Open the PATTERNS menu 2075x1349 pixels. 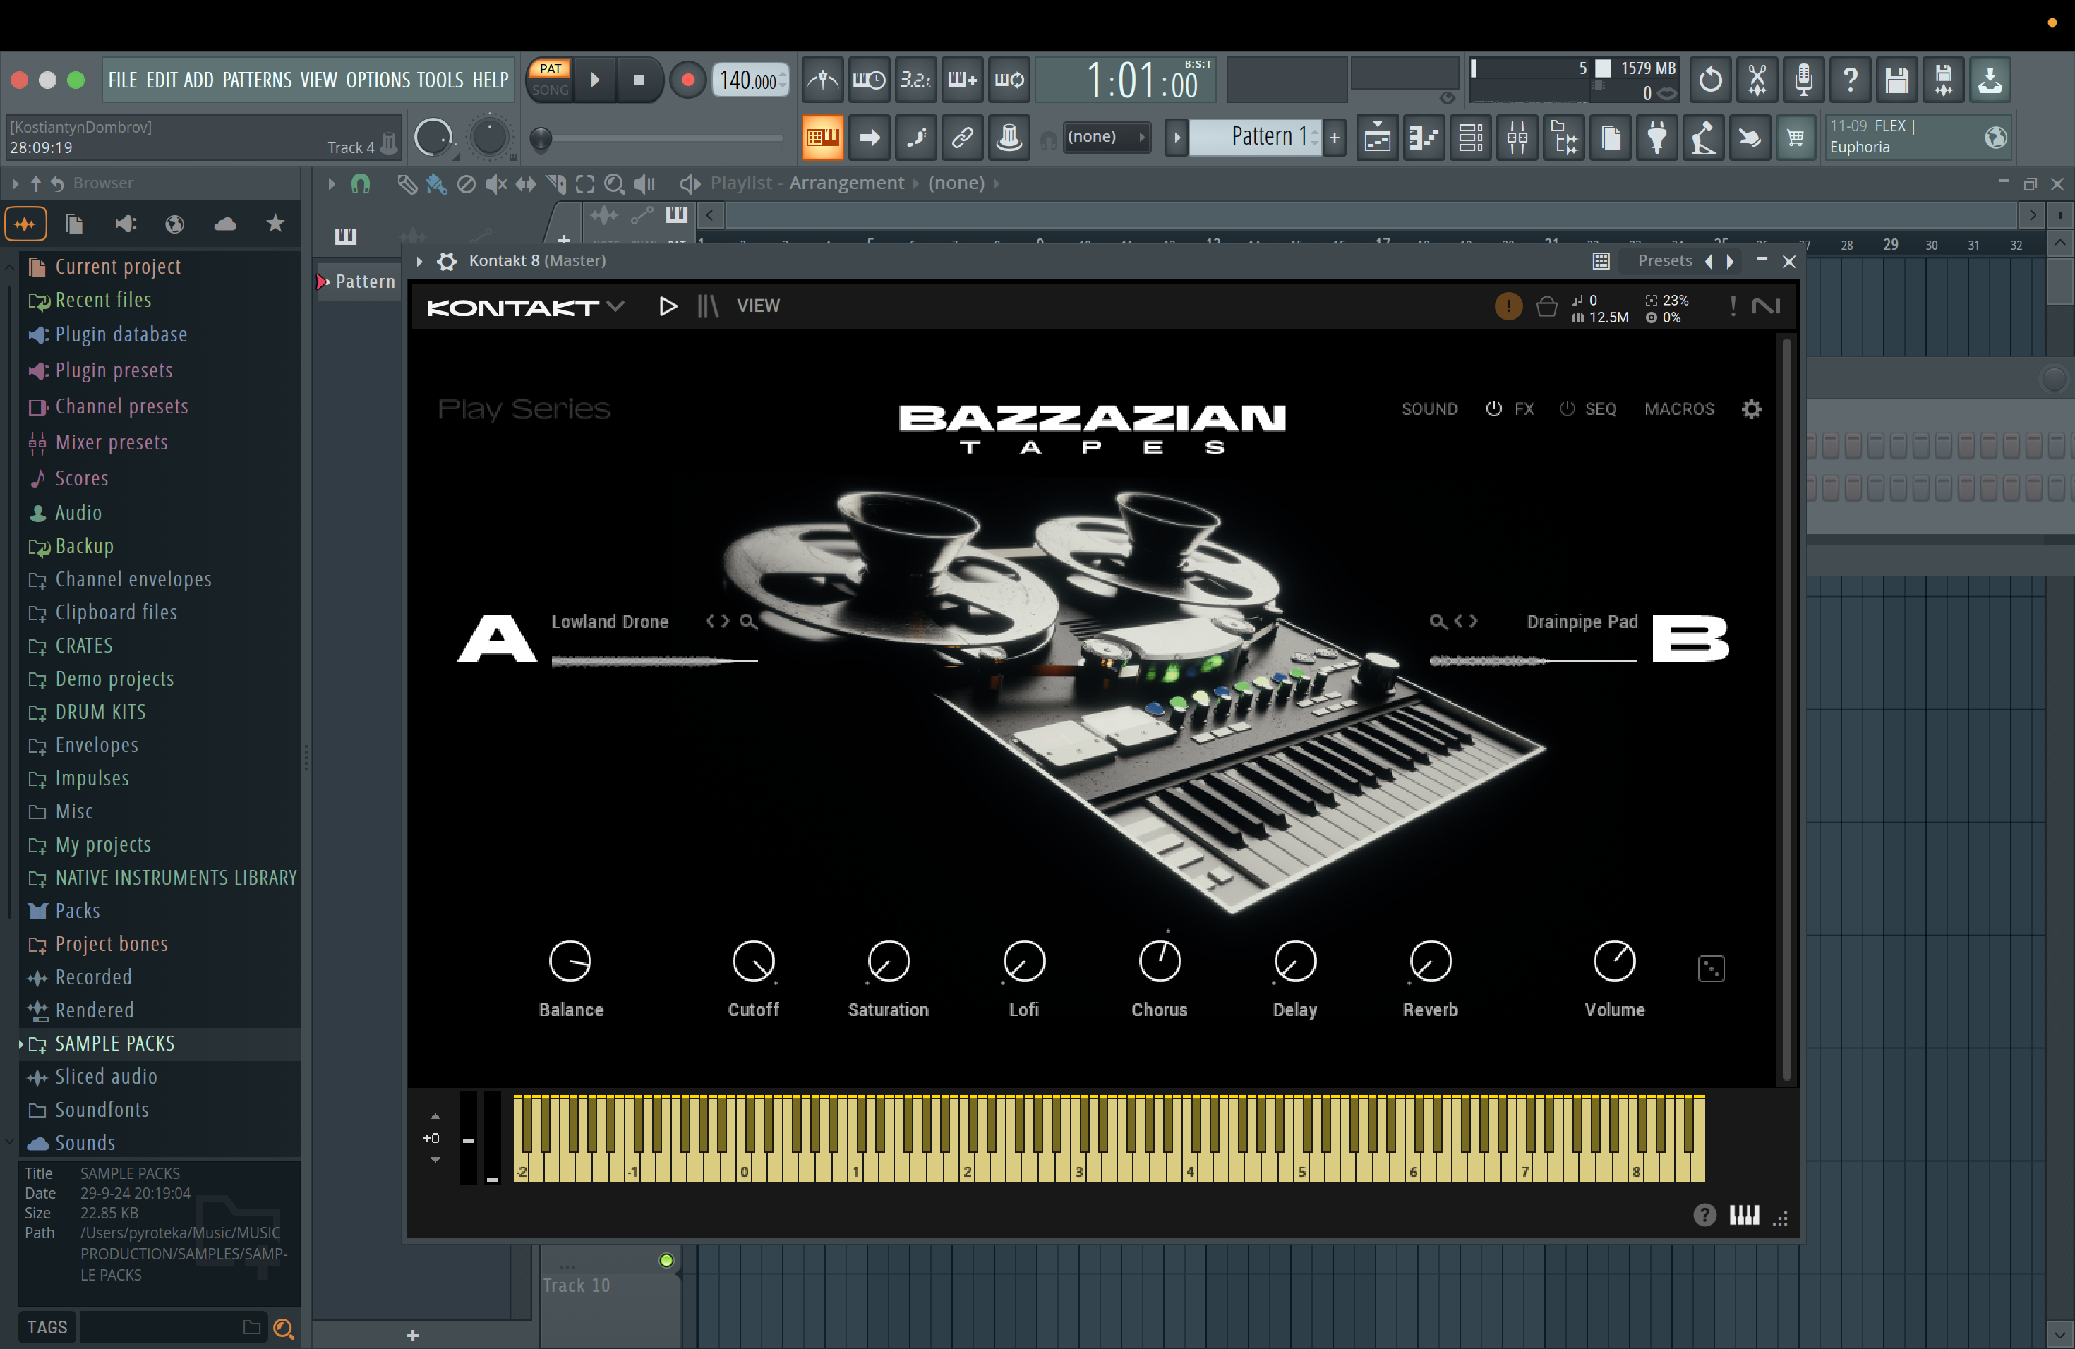pyautogui.click(x=256, y=80)
